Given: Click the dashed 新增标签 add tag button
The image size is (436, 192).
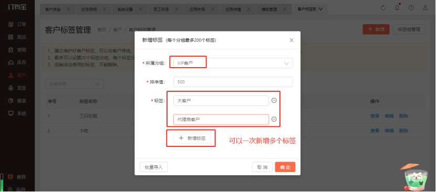Looking at the screenshot, I should pyautogui.click(x=192, y=138).
